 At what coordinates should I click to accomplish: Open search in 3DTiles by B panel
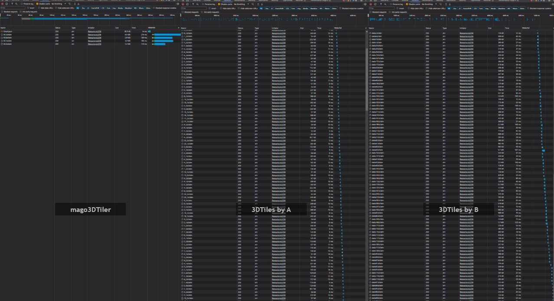click(385, 4)
